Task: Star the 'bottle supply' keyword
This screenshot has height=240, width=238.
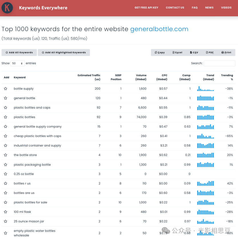Action: (x=5, y=89)
